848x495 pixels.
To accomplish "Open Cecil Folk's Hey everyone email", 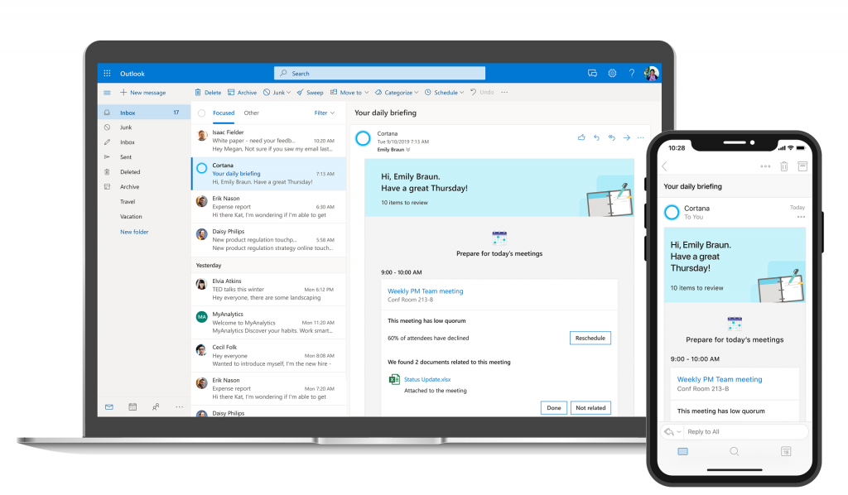I will 269,355.
